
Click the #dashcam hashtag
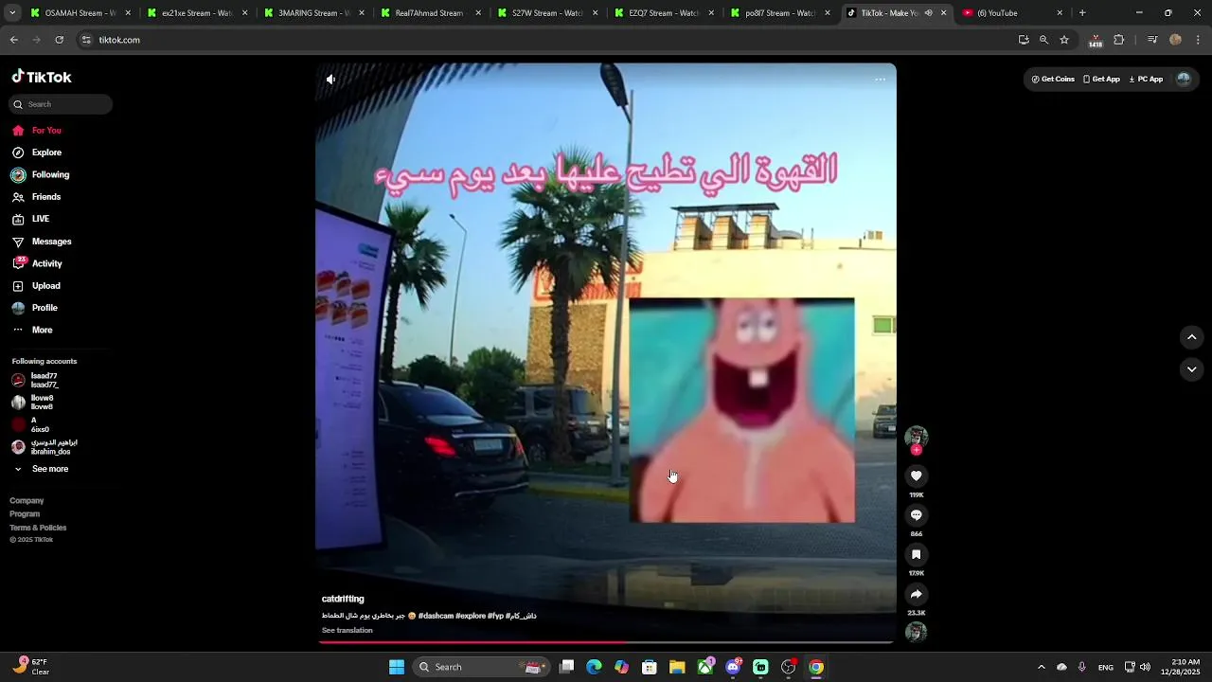(x=436, y=616)
